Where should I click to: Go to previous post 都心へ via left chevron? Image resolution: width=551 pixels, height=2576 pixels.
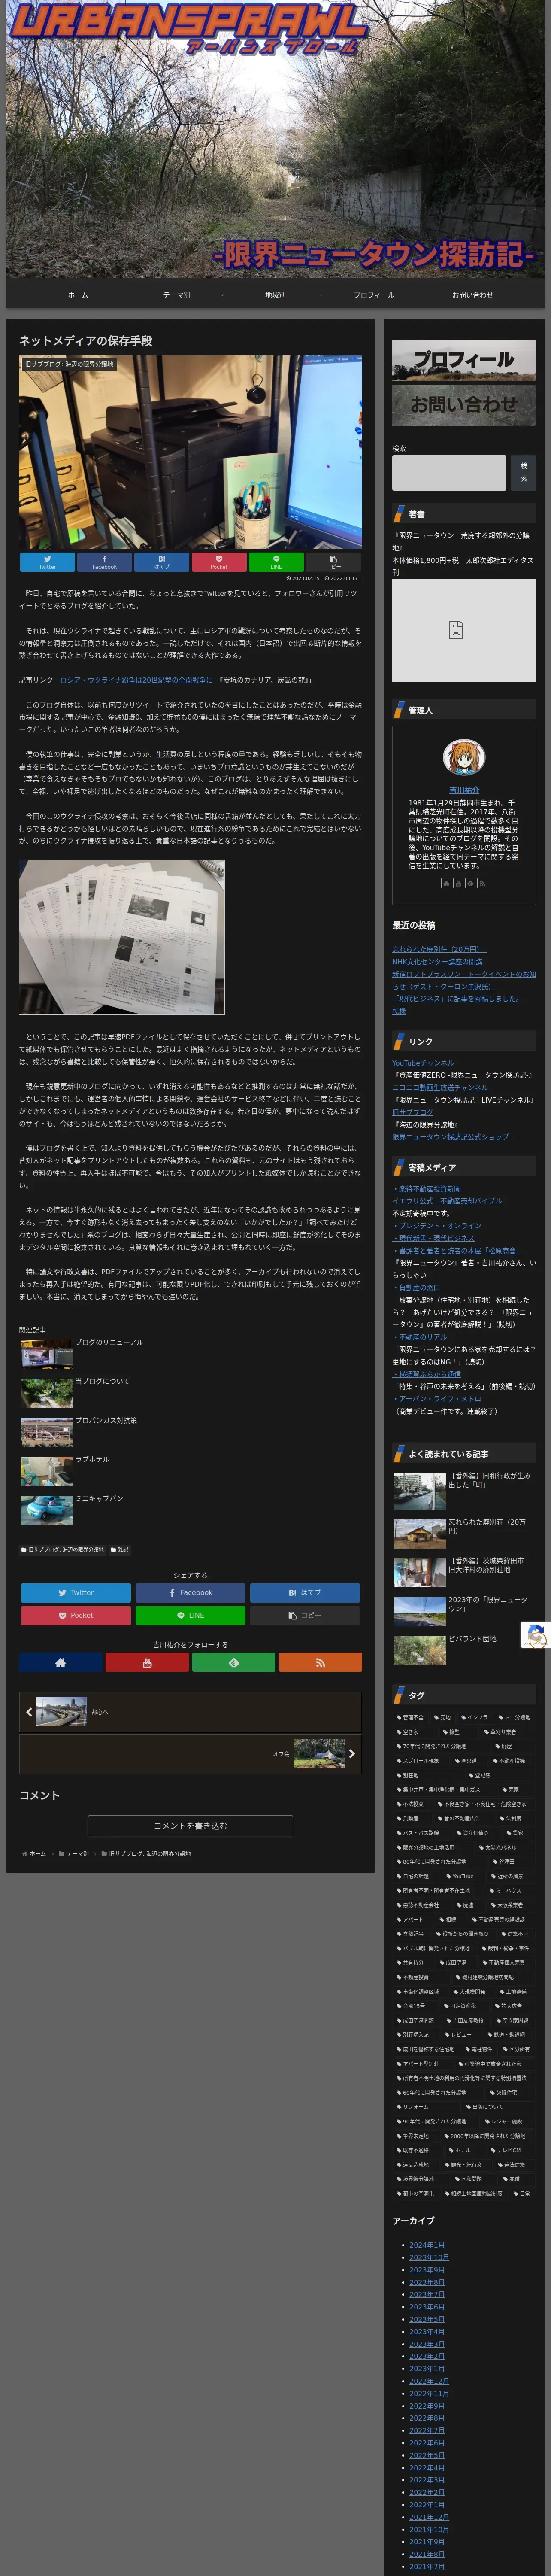29,1712
